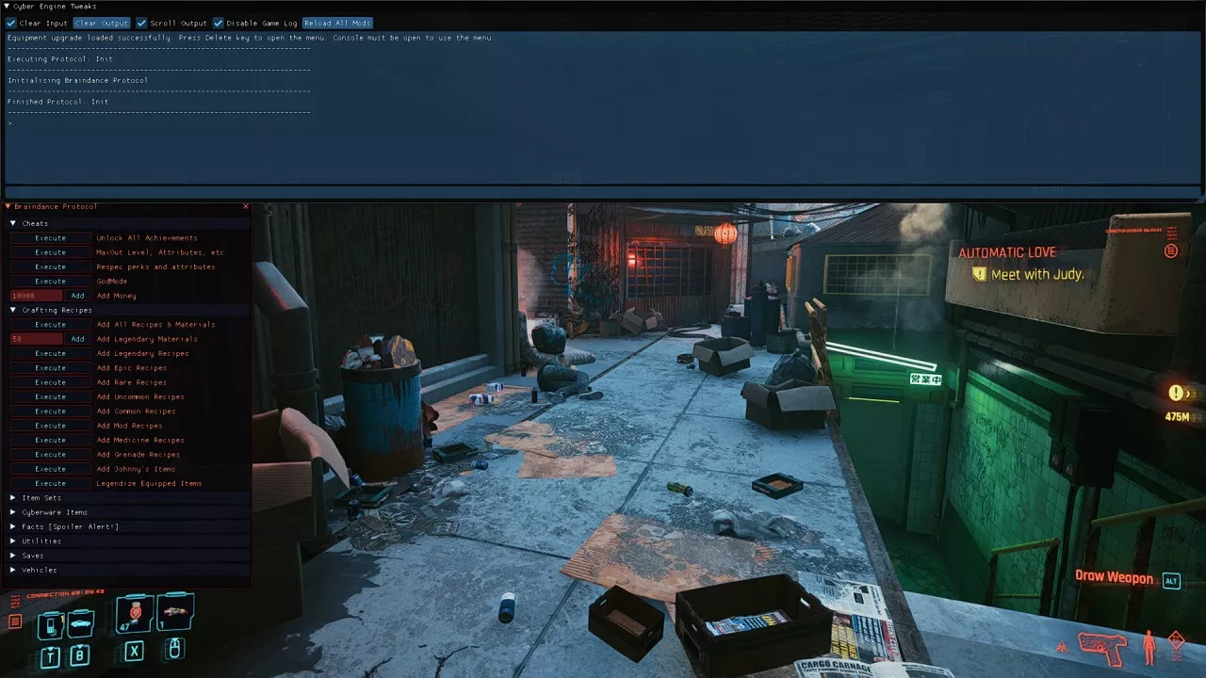Click the 10000 money amount field
The height and width of the screenshot is (678, 1206).
tap(37, 296)
